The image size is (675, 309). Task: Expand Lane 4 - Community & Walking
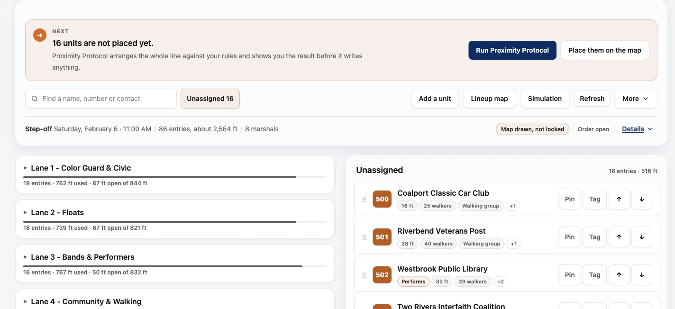26,301
